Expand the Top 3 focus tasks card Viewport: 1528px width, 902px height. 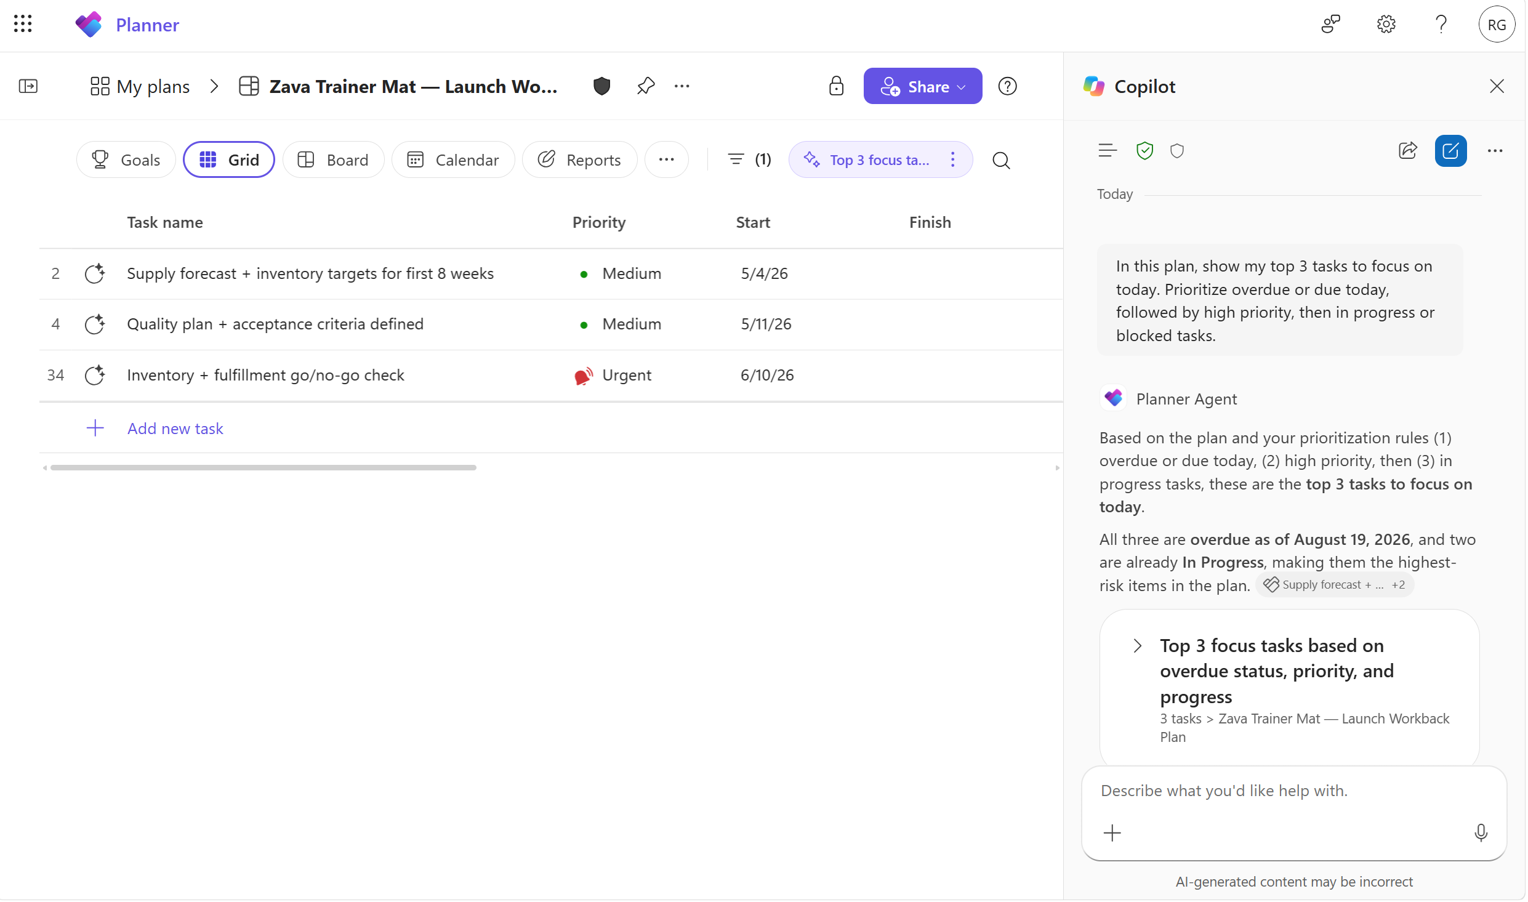(x=1137, y=646)
